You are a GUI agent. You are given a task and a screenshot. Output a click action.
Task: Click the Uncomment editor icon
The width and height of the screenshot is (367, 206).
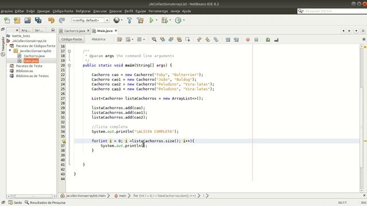click(276, 39)
